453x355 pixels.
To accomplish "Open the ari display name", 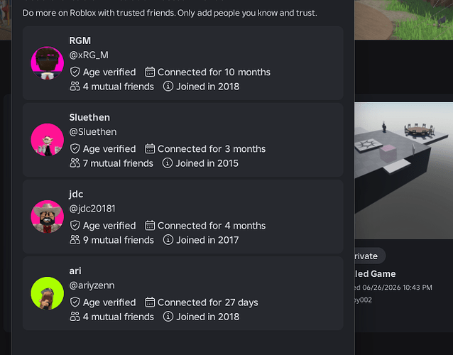I will click(x=75, y=271).
